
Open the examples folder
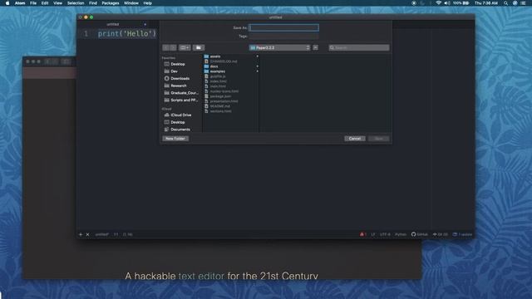point(218,71)
